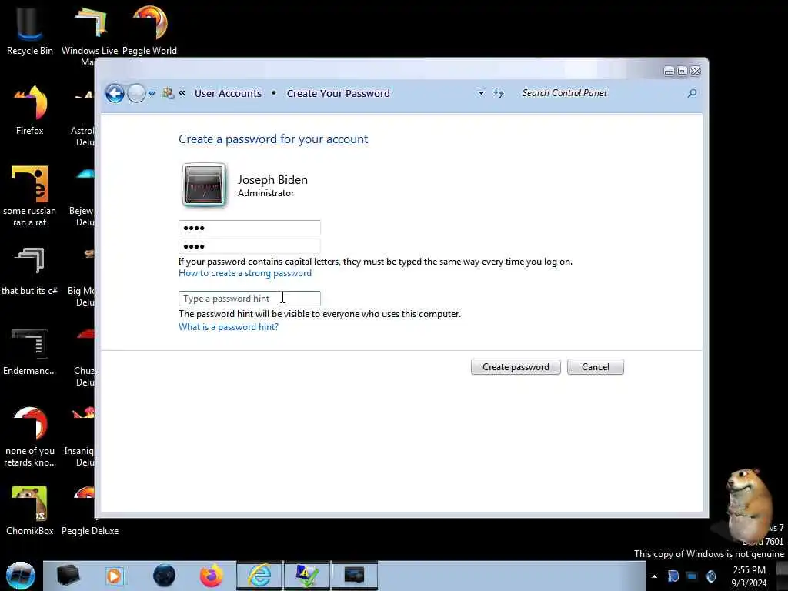Minimize the User Accounts window
The image size is (788, 591).
[669, 72]
